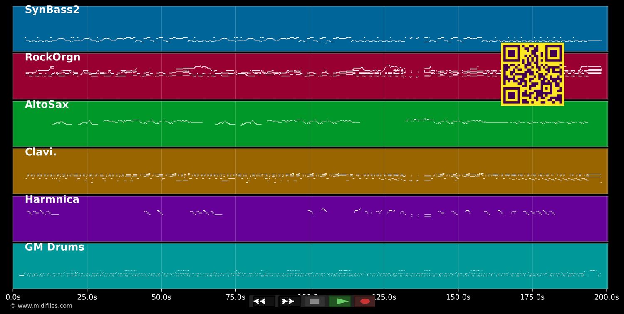Select the Clavi. track label
The width and height of the screenshot is (624, 314).
40,152
